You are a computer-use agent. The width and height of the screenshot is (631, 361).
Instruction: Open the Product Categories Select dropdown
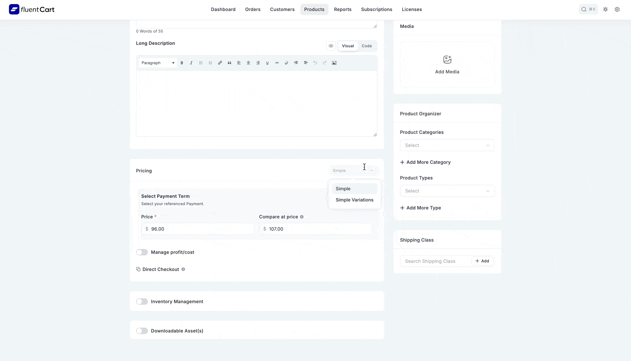[x=447, y=145]
